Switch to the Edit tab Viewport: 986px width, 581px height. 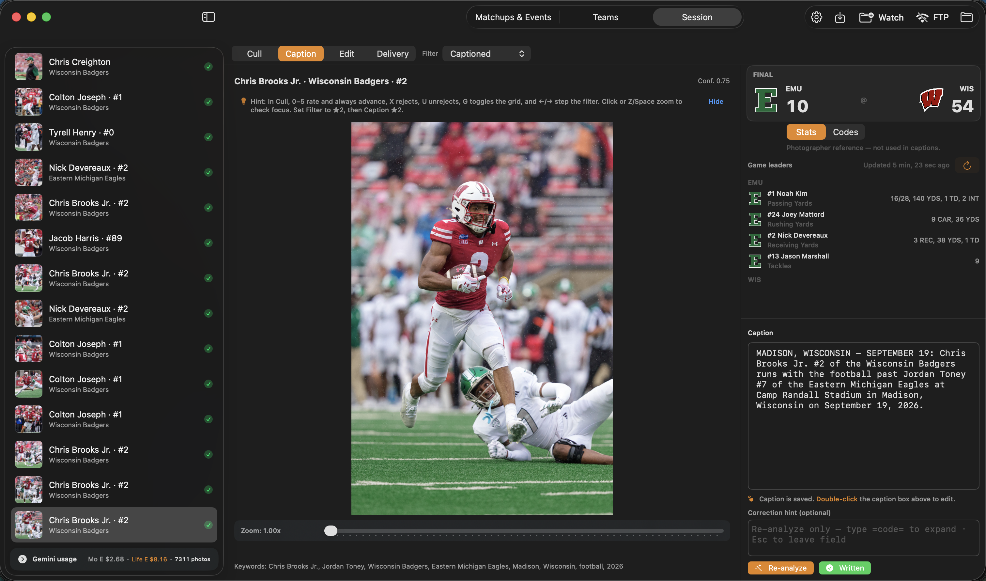coord(347,54)
